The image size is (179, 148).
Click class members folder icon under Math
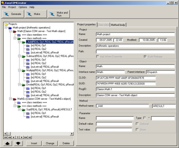click(19, 35)
